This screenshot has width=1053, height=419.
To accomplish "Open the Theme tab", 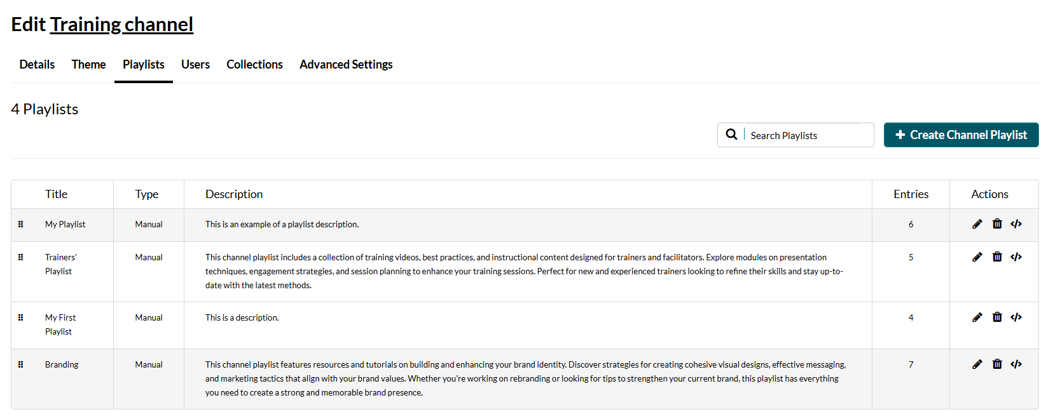I will (x=88, y=65).
